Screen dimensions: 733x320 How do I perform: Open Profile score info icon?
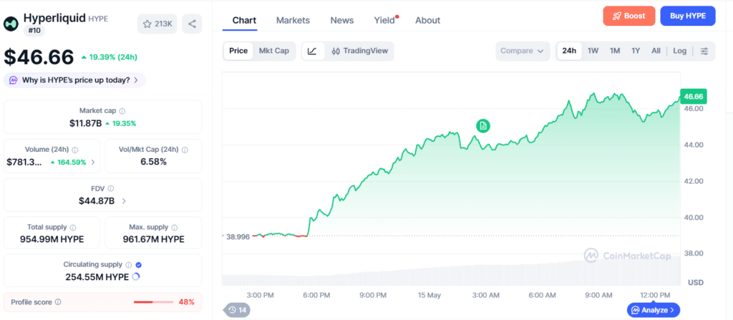coord(58,302)
